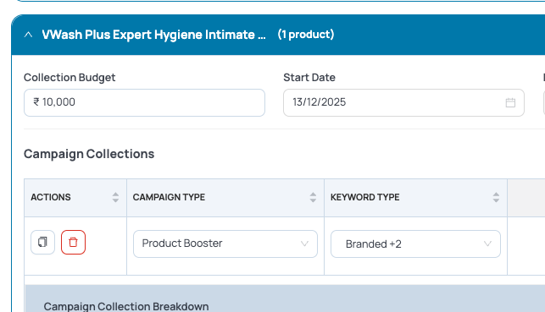545x312 pixels.
Task: Click the Campaign Collections heading
Action: pyautogui.click(x=89, y=154)
